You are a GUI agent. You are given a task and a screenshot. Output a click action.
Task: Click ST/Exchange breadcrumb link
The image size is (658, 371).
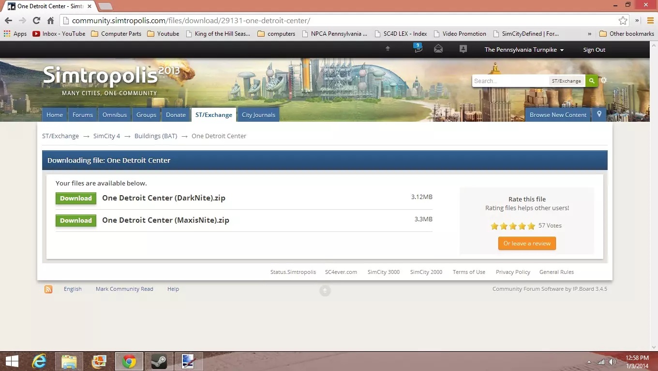pos(60,136)
